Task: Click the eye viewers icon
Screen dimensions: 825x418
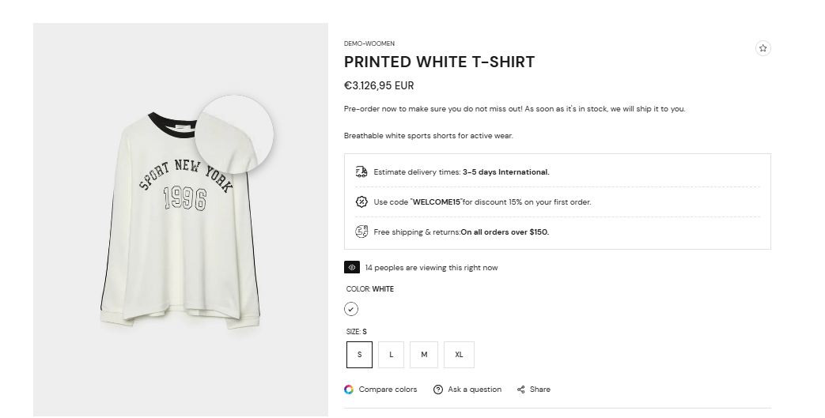Action: click(x=352, y=268)
